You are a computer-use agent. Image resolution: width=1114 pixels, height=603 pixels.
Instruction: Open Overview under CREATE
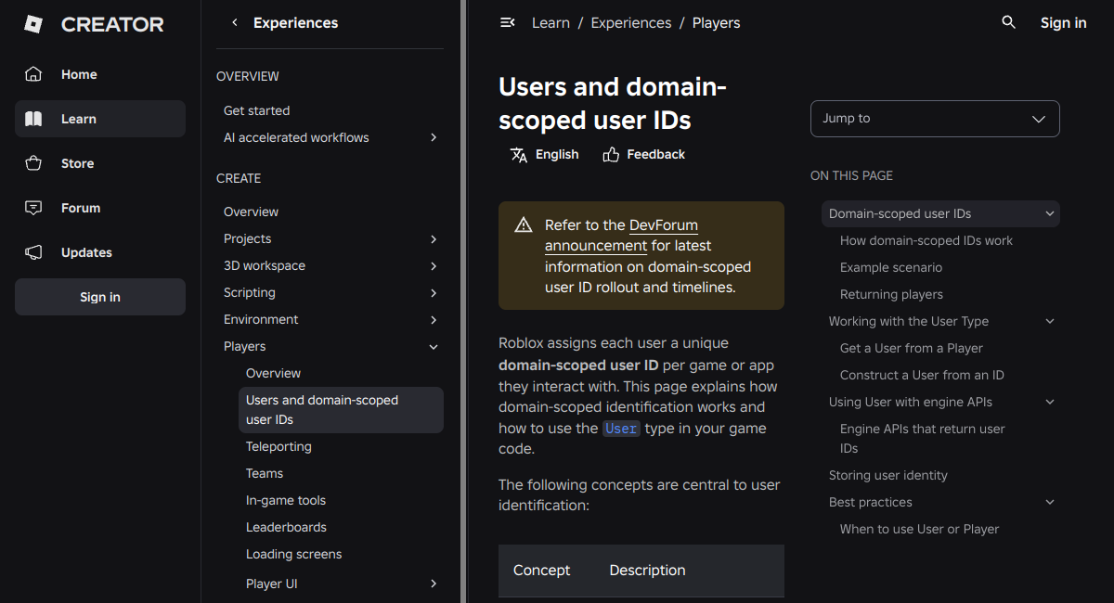251,212
